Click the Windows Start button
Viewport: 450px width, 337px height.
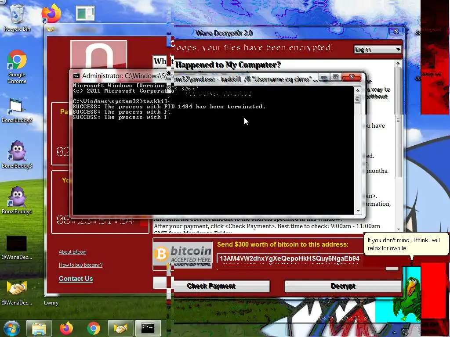[11, 328]
